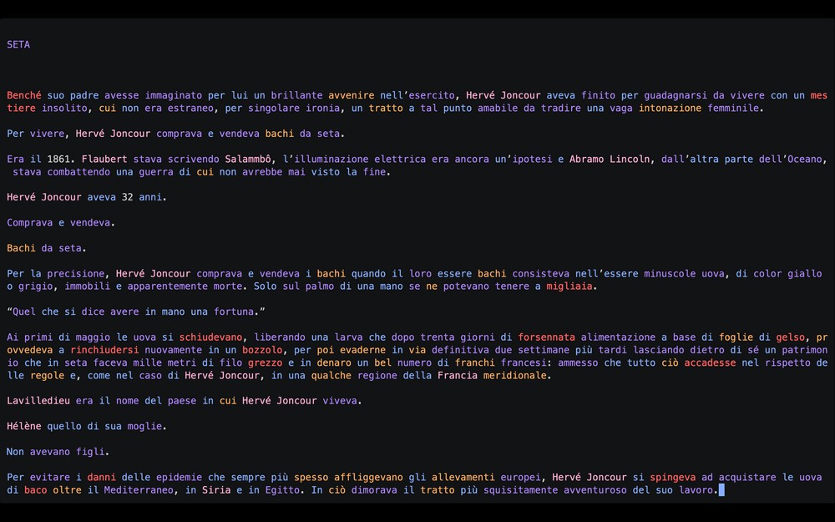
Task: Click the line "Non avevano figli."
Action: pyautogui.click(x=58, y=452)
